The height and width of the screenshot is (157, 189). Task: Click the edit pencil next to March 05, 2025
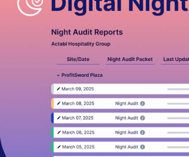tap(59, 147)
